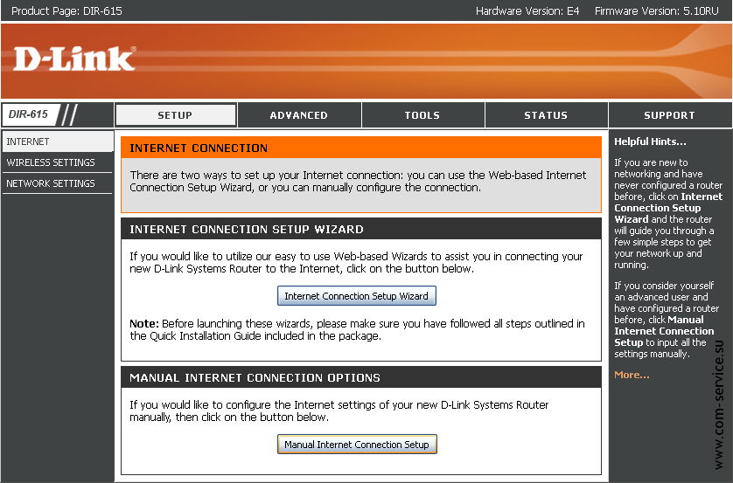Click the bold Note: label
The image size is (733, 483).
click(x=144, y=323)
